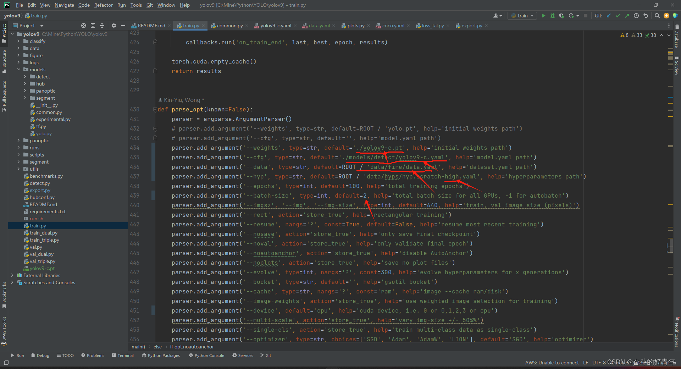
Task: Click the orange IDE update icon
Action: (x=666, y=16)
